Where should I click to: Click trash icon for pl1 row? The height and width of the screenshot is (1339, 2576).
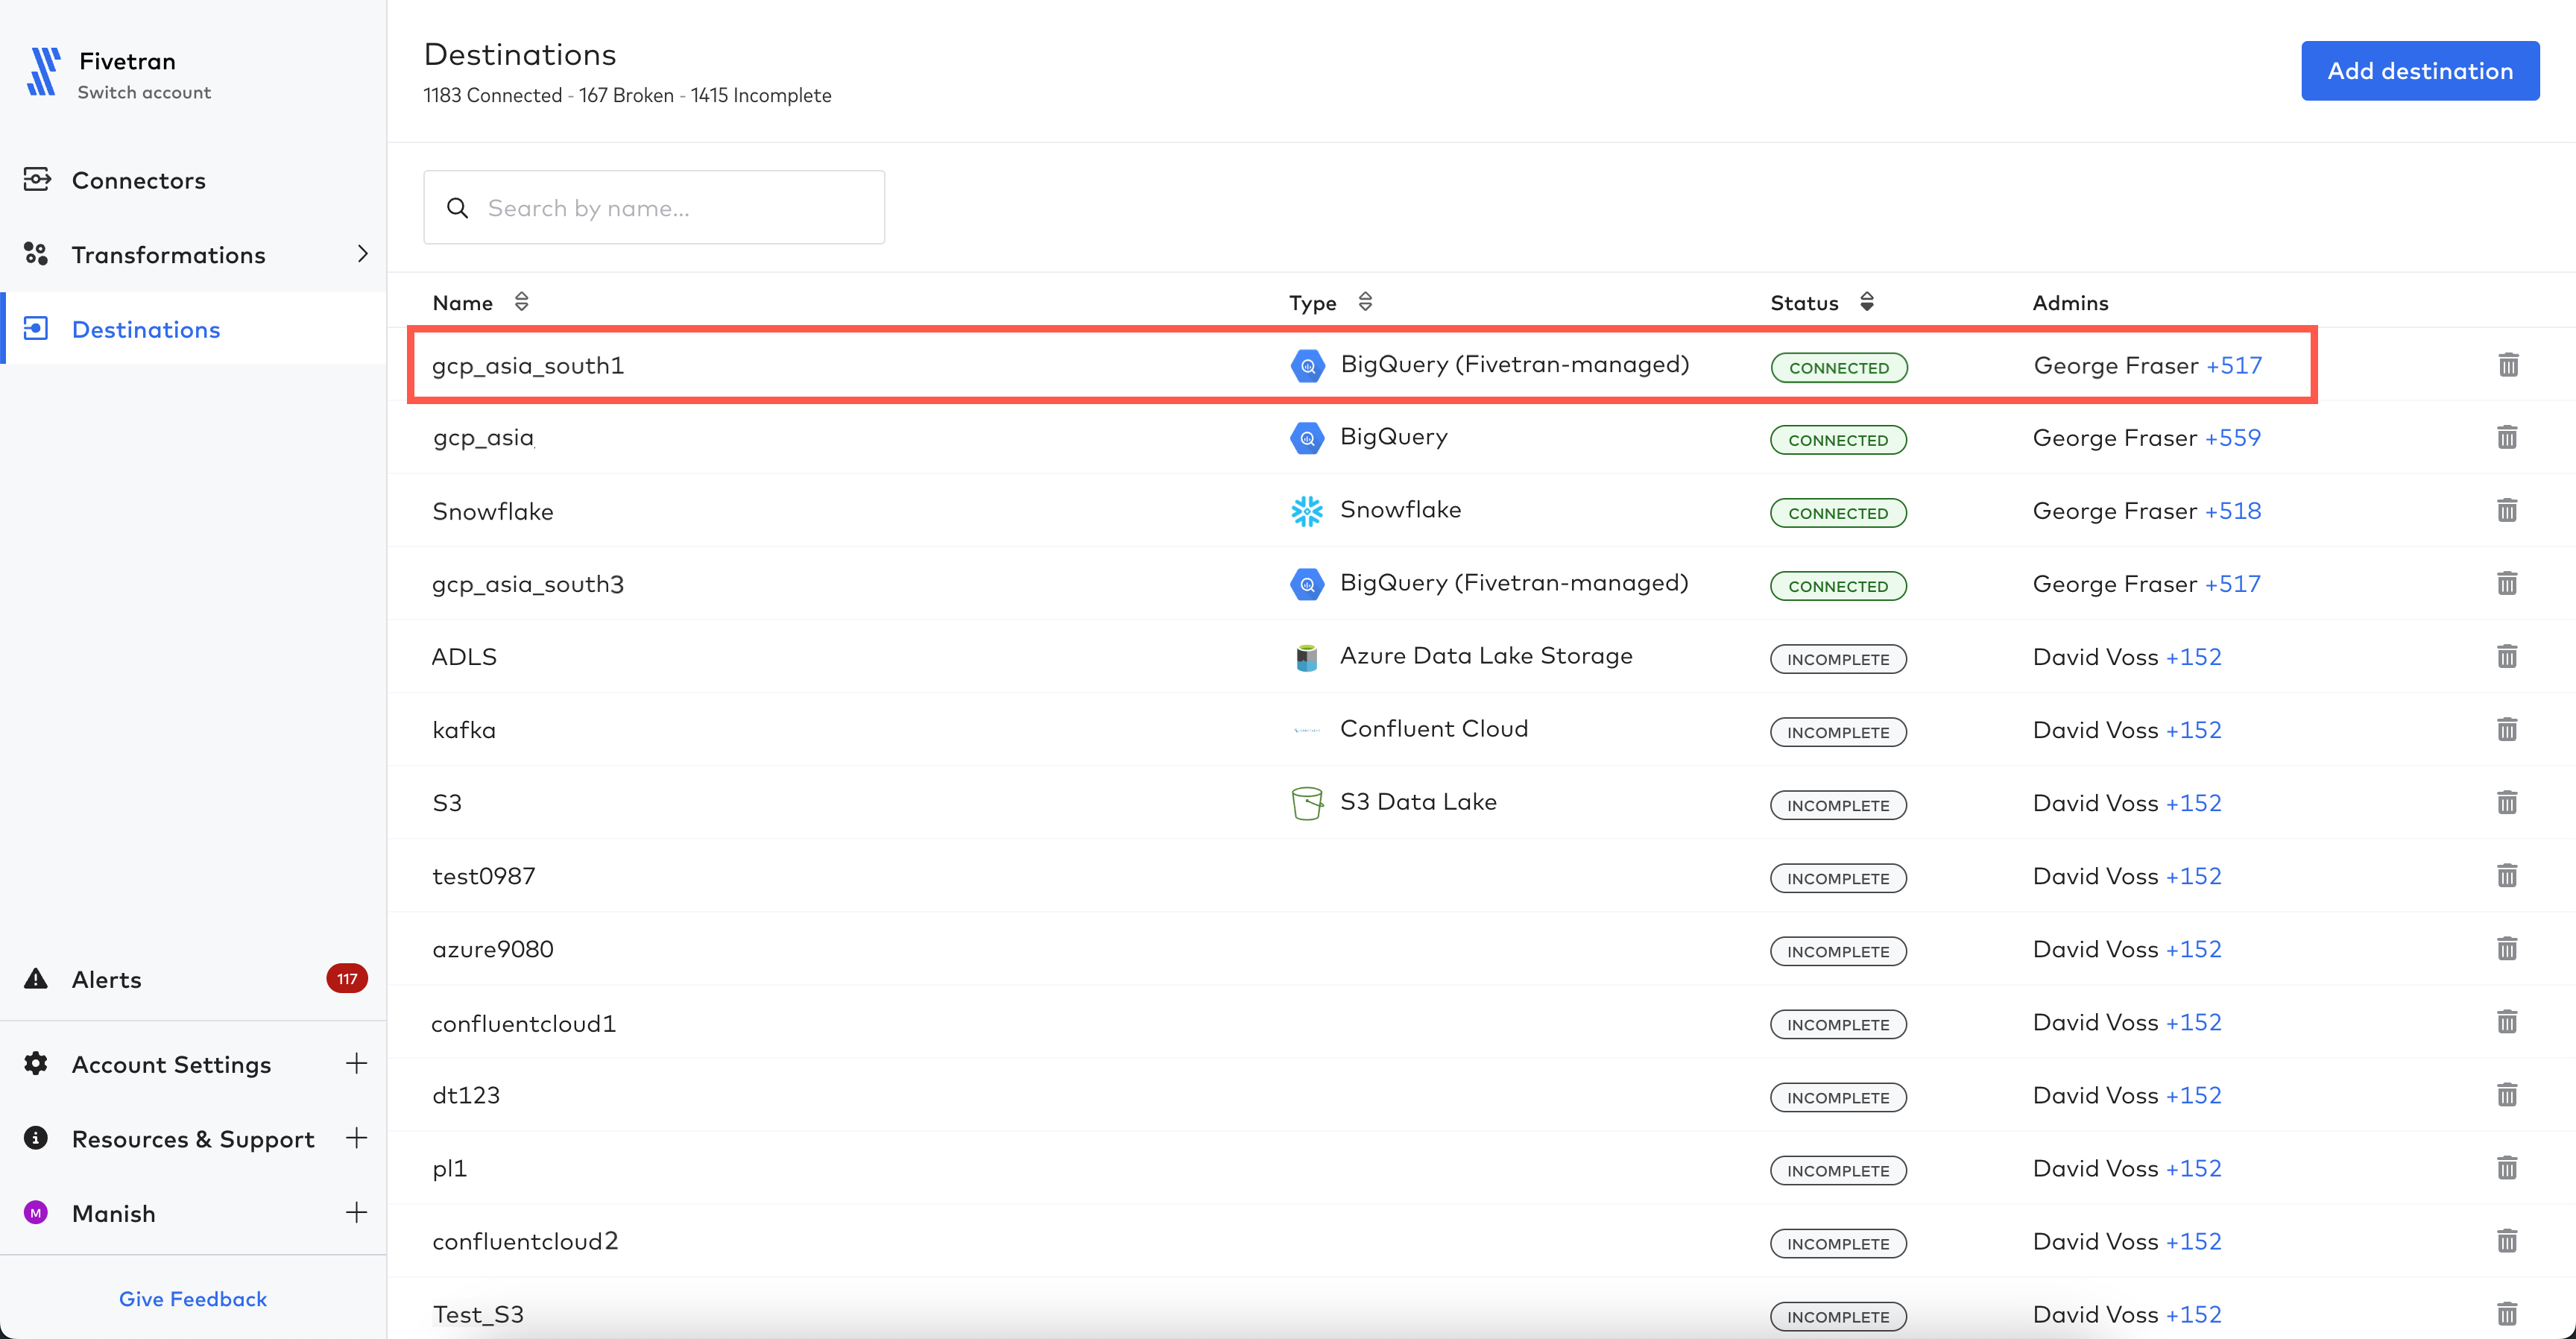point(2507,1168)
